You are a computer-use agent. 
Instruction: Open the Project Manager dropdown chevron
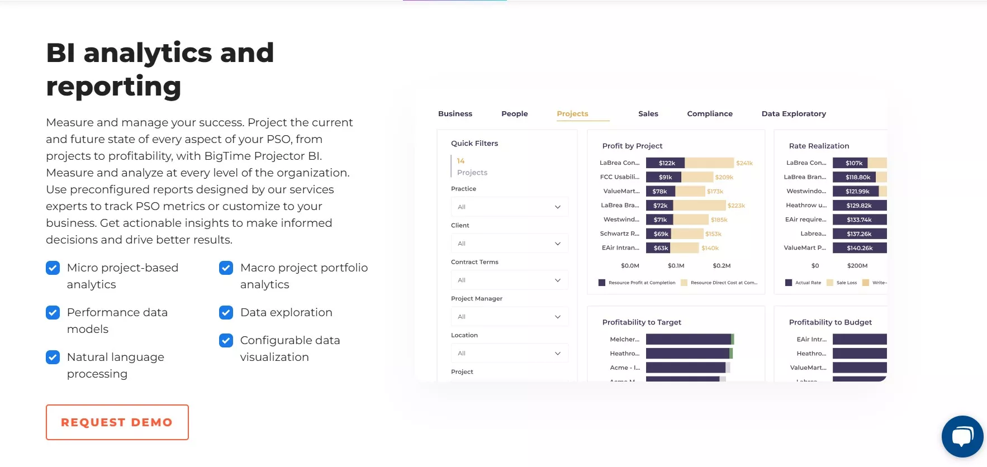[x=557, y=317]
